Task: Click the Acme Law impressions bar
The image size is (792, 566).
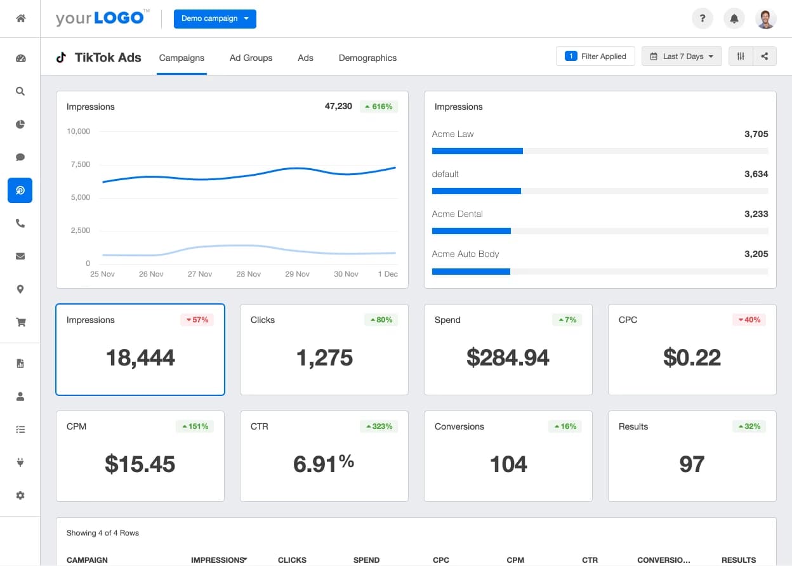Action: pyautogui.click(x=477, y=151)
